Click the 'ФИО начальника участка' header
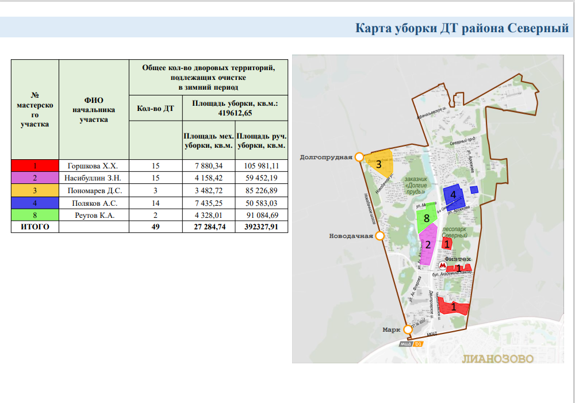Image resolution: width=575 pixels, height=403 pixels. tap(94, 110)
